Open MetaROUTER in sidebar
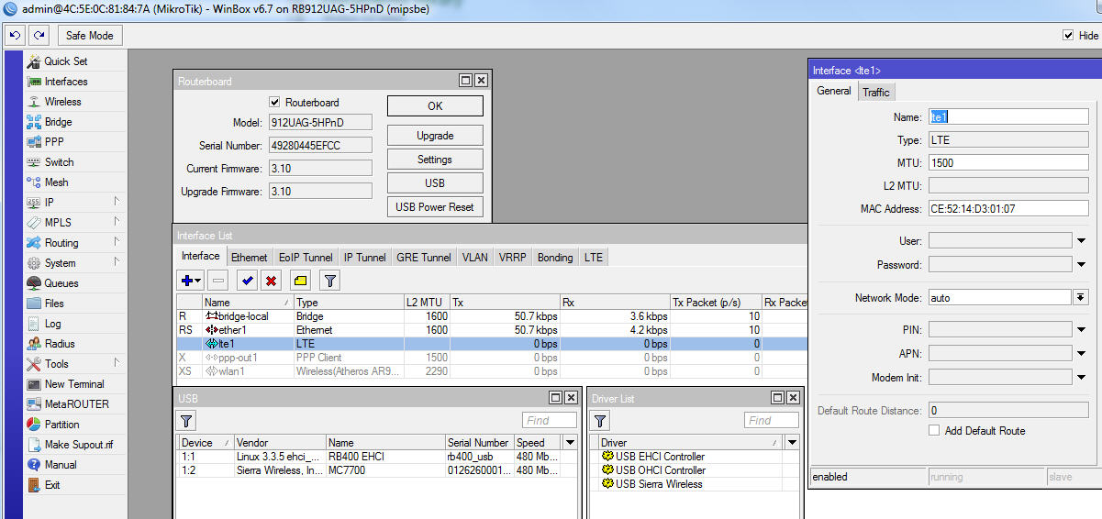1102x519 pixels. pos(76,404)
